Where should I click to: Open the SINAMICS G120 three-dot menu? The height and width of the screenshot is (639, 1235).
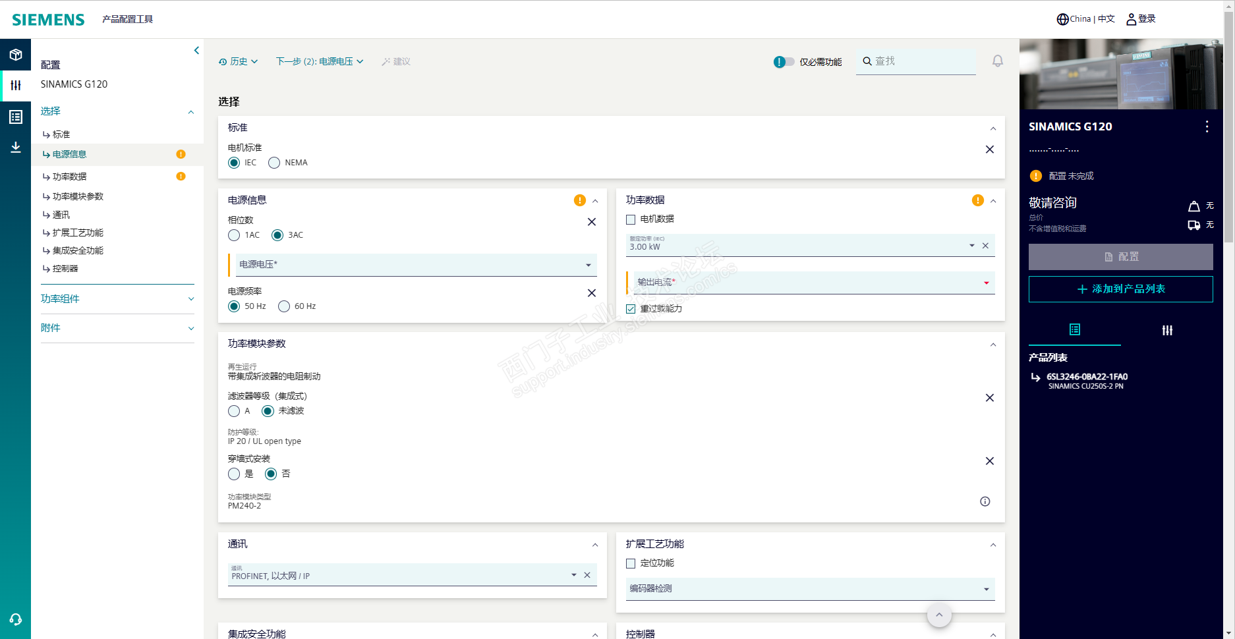[x=1207, y=126]
